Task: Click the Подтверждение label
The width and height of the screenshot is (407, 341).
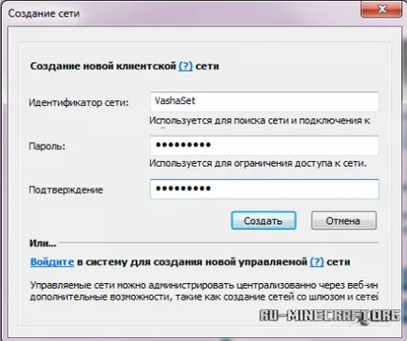Action: tap(66, 190)
